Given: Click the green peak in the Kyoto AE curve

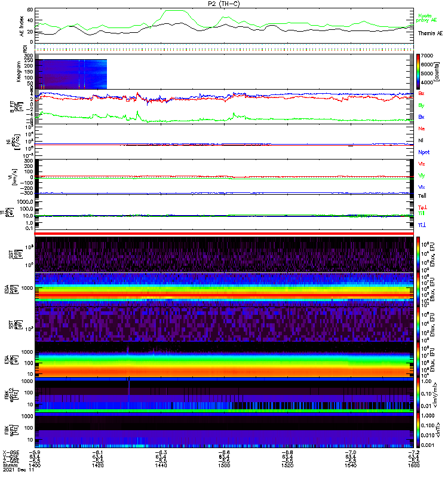Looking at the screenshot, I should click(174, 11).
